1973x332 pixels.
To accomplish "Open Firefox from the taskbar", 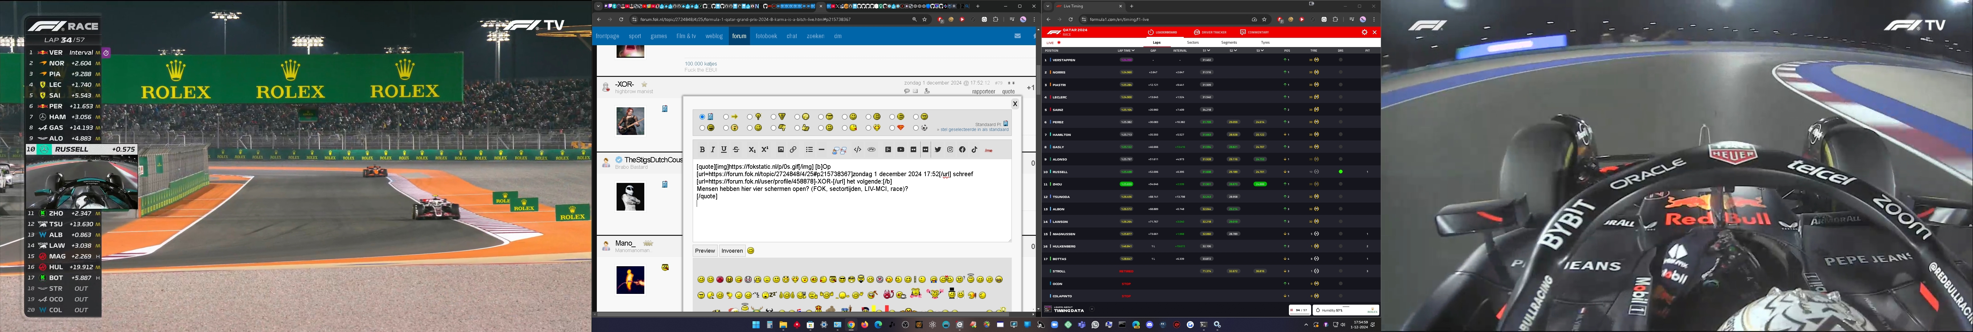I will coord(865,324).
